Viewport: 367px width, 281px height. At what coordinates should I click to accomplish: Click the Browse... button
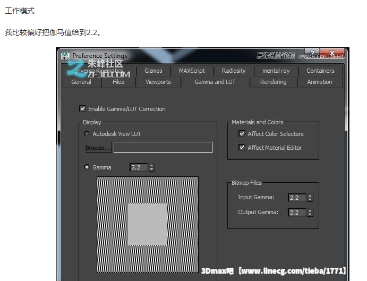(x=98, y=148)
